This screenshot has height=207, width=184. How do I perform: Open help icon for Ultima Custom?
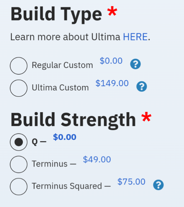pyautogui.click(x=141, y=87)
